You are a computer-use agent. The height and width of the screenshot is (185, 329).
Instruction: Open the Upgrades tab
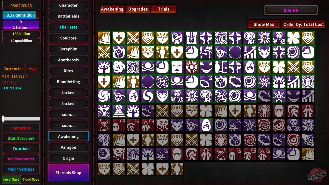(138, 9)
